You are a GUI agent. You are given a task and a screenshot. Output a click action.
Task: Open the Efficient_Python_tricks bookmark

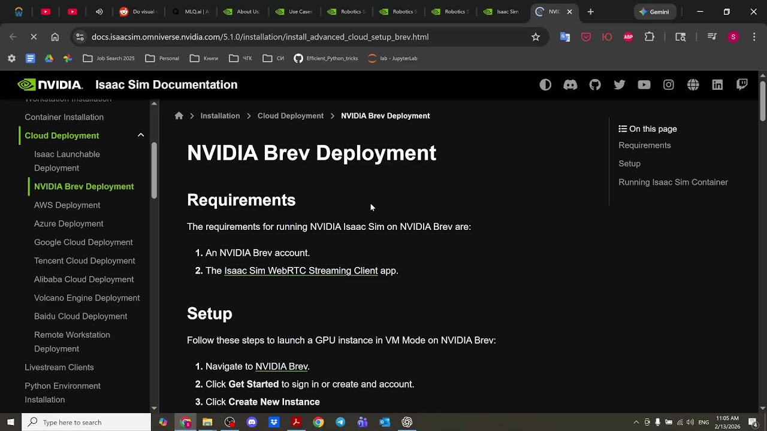click(x=325, y=58)
